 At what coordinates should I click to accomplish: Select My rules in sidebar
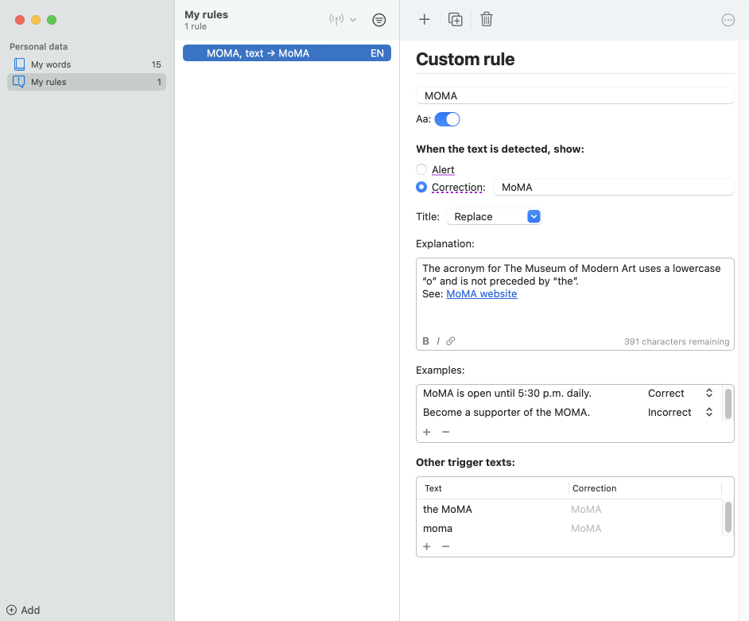point(49,82)
